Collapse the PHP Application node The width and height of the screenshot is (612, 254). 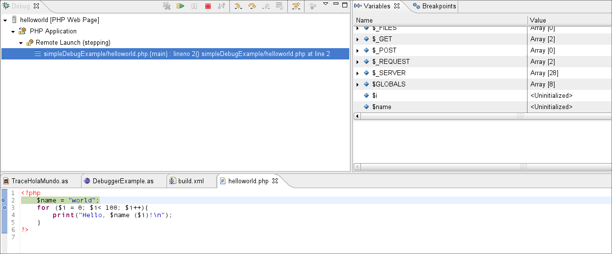pos(13,31)
